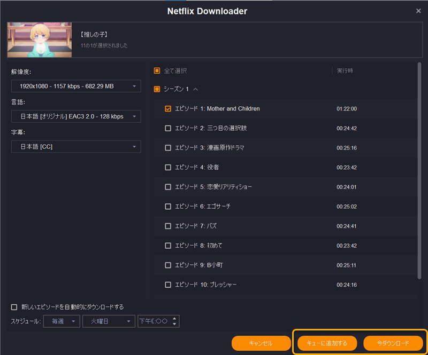Click the 11の1が選択されました status text
This screenshot has width=428, height=355.
(x=104, y=45)
